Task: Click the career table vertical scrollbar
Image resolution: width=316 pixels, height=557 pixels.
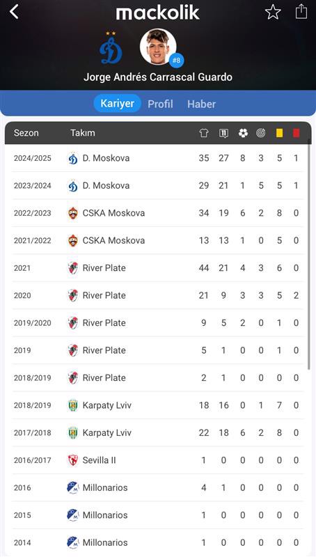Action: (x=309, y=257)
